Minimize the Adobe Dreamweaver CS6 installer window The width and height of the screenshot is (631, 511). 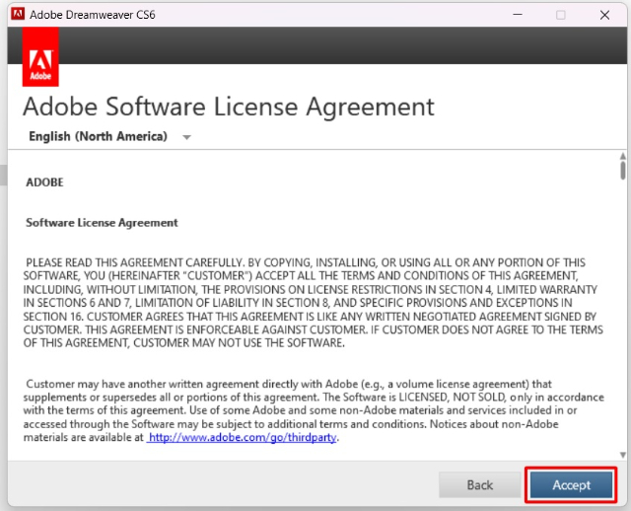(518, 15)
